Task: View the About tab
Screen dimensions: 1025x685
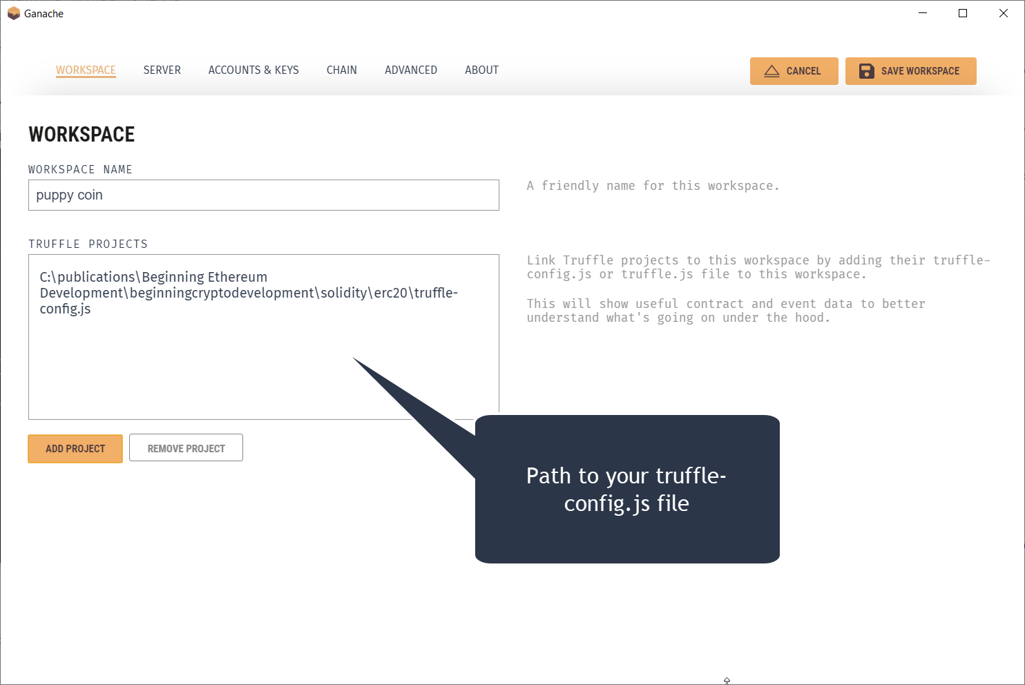Action: (481, 70)
